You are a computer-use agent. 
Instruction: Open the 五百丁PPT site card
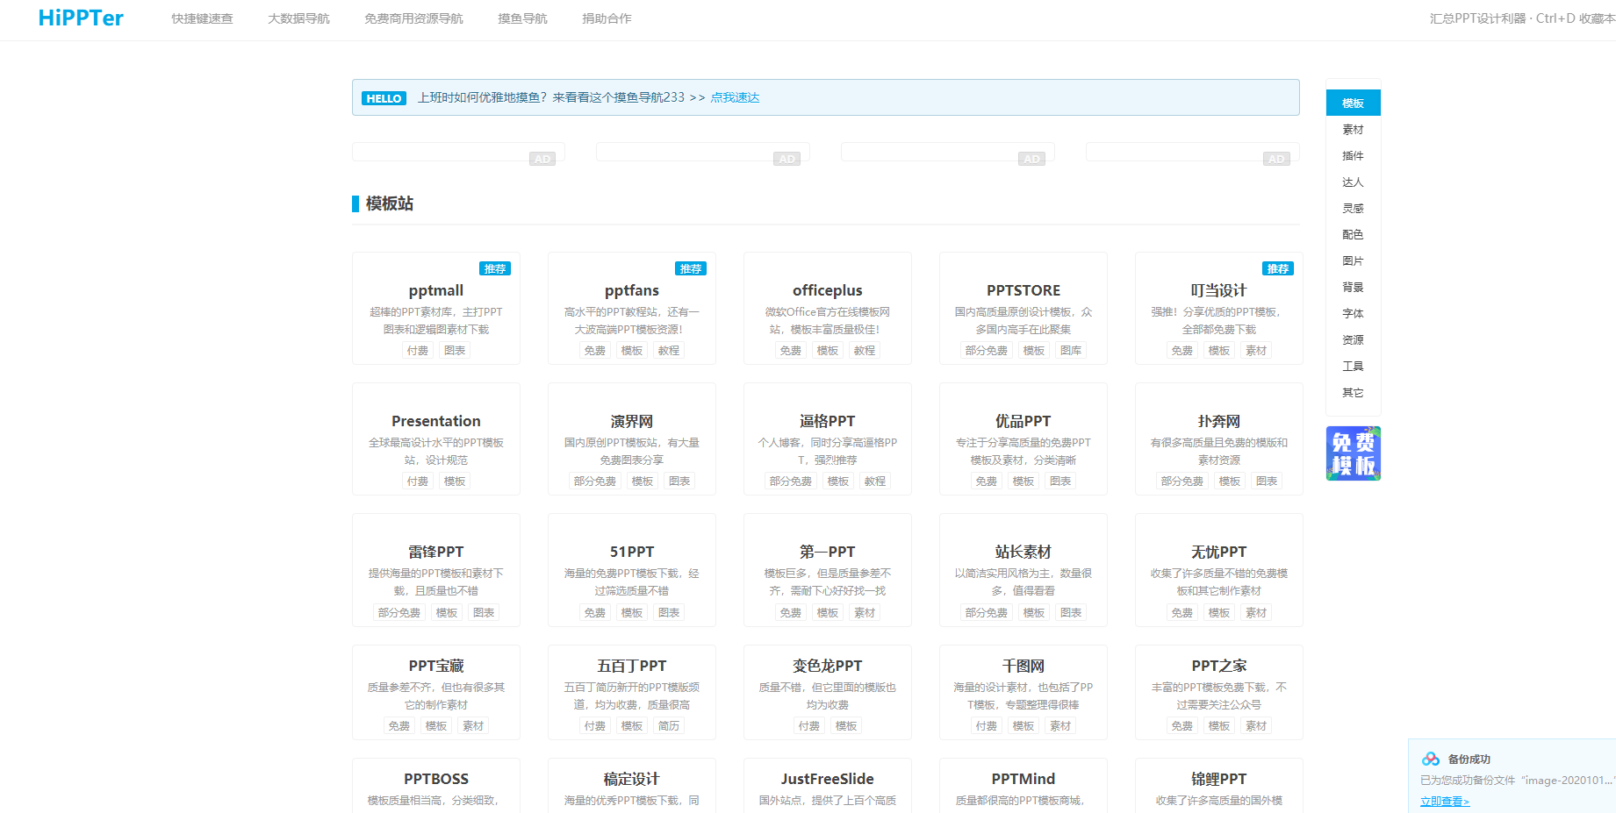632,692
